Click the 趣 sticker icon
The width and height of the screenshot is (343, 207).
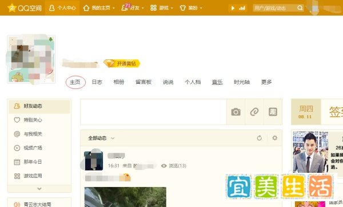(x=273, y=112)
